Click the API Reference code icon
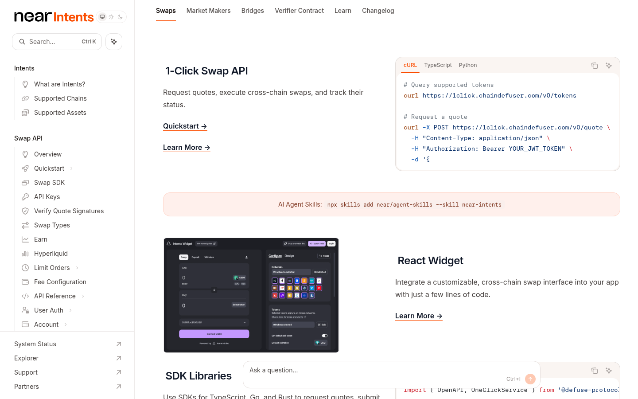This screenshot has height=399, width=638. coord(25,296)
